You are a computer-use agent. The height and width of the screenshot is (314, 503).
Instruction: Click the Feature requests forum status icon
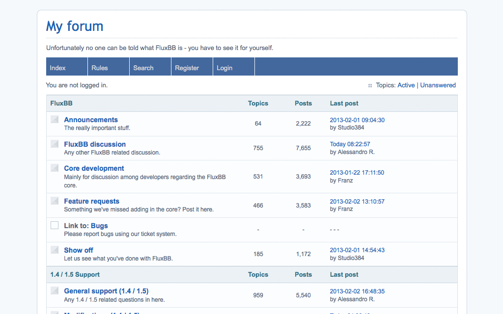pyautogui.click(x=55, y=201)
